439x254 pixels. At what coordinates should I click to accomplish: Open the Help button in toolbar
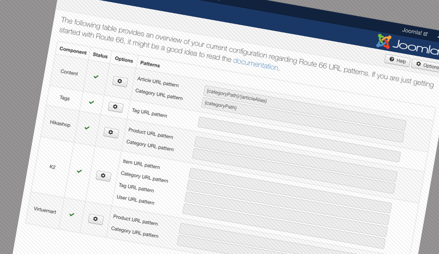(397, 60)
